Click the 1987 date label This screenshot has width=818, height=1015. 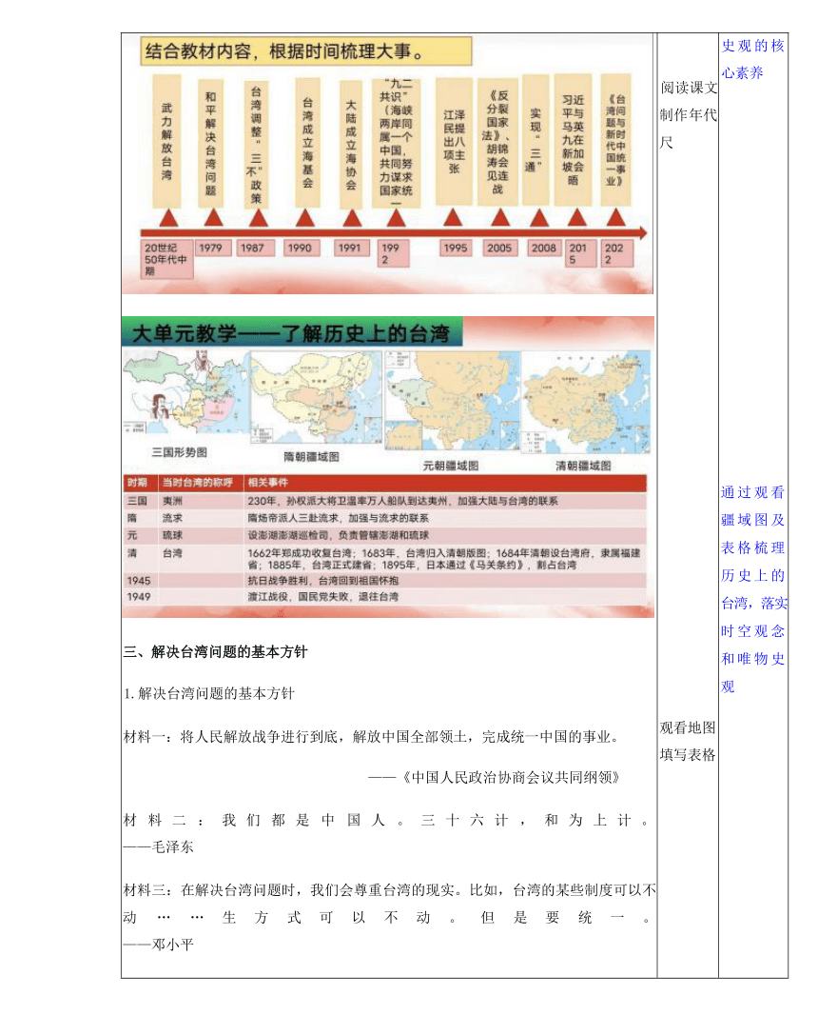(x=256, y=248)
